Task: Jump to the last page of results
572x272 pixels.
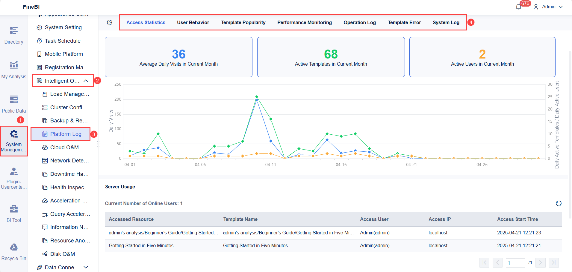Action: [x=553, y=263]
